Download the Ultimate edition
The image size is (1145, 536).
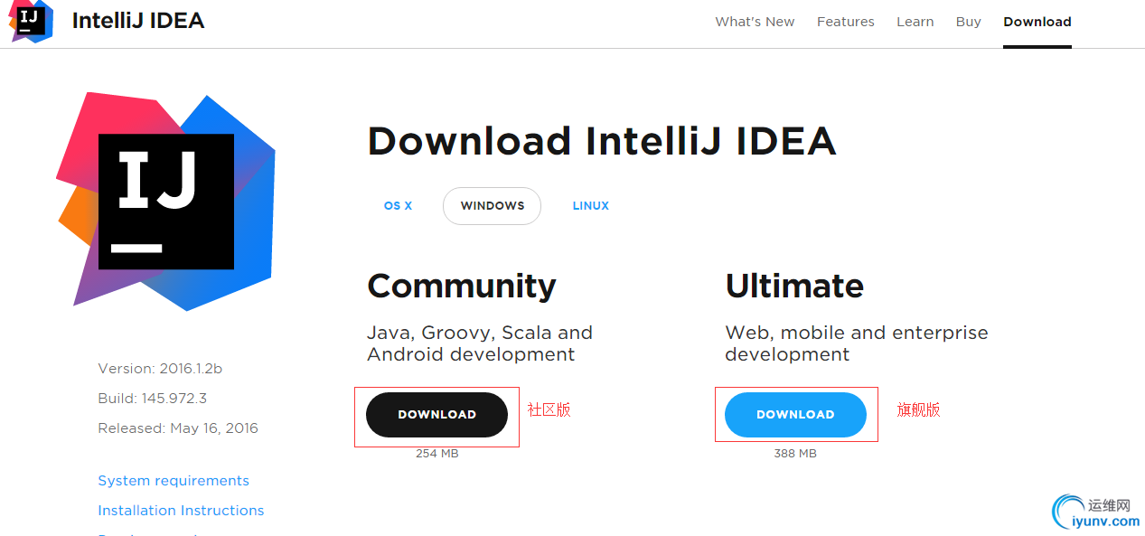[795, 415]
